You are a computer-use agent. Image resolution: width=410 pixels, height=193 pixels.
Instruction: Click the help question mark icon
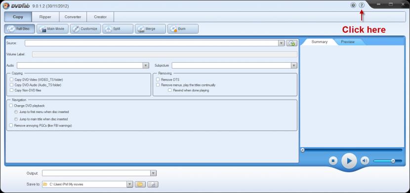(362, 5)
